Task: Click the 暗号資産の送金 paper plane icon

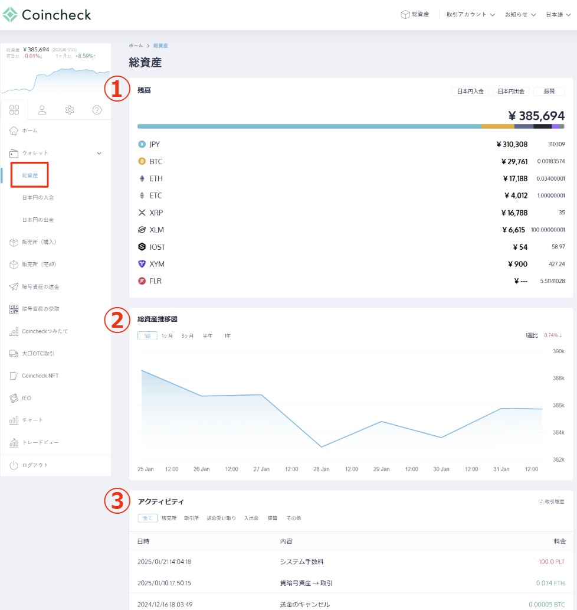Action: click(x=14, y=286)
